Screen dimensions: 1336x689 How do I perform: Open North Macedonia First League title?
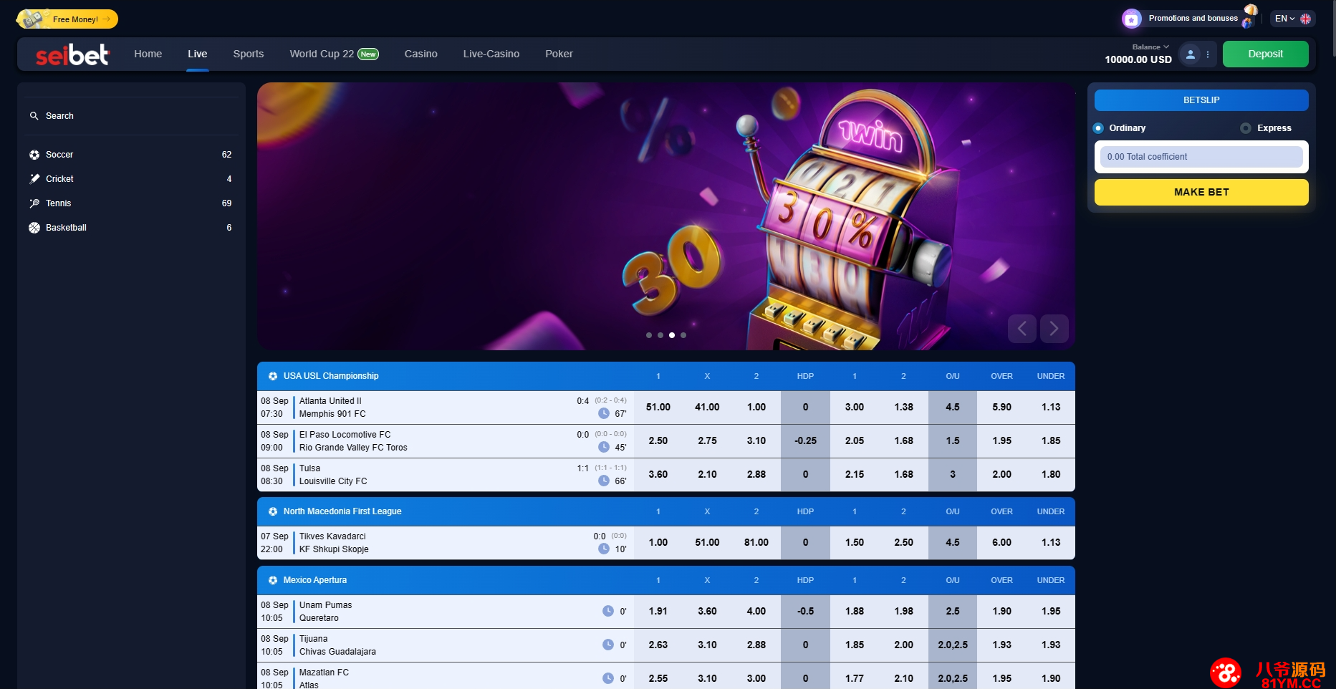342,511
